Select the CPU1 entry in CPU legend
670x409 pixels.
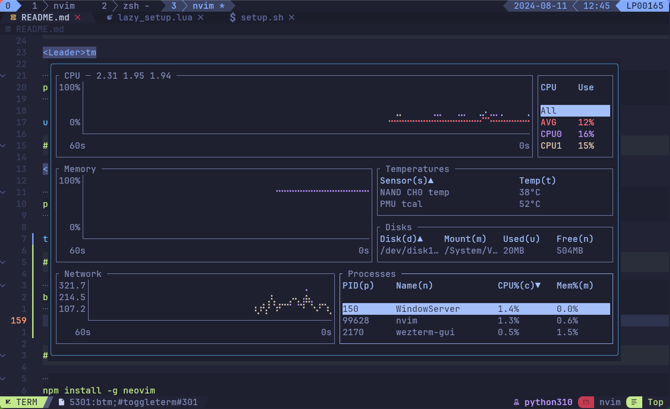(575, 146)
